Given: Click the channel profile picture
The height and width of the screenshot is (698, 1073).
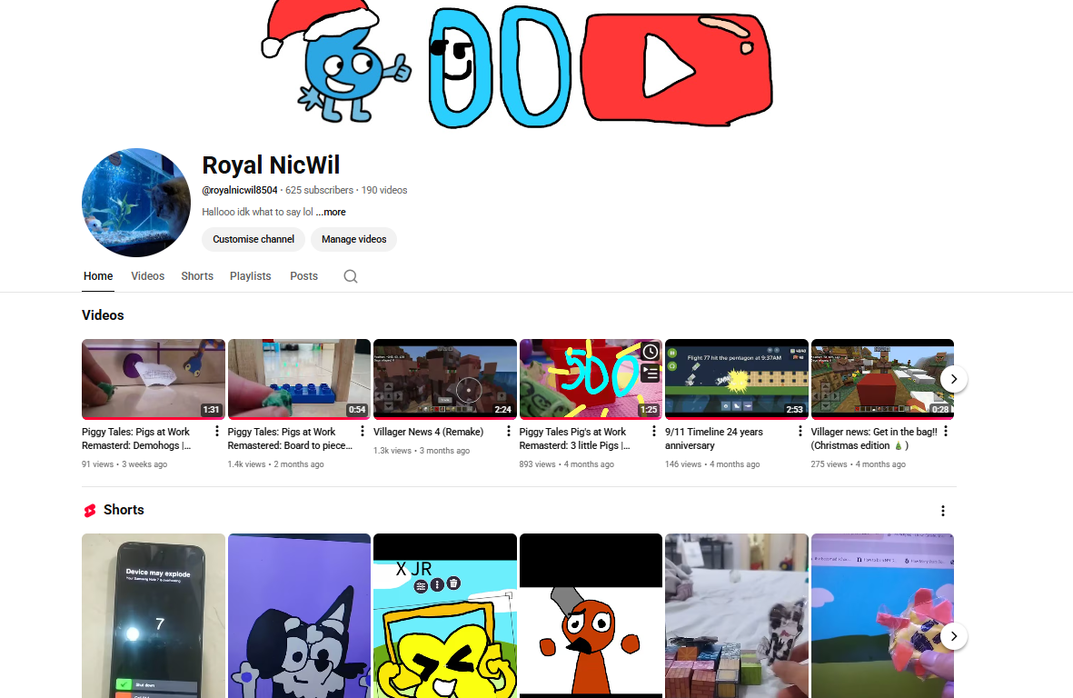Looking at the screenshot, I should [x=136, y=203].
